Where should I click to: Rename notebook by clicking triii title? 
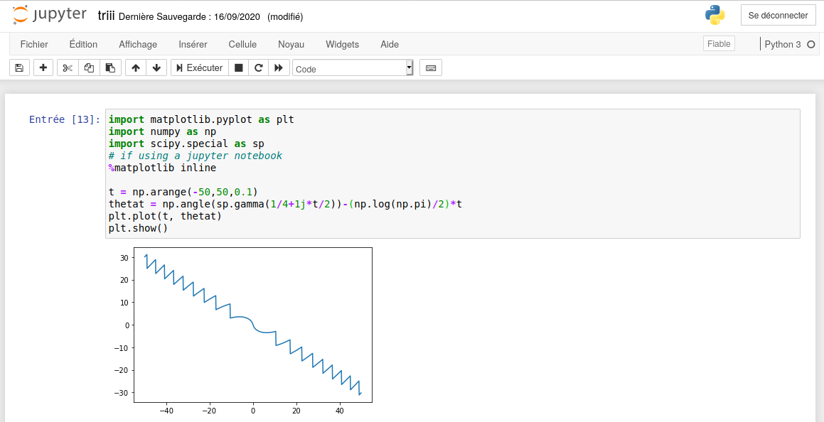pos(106,16)
